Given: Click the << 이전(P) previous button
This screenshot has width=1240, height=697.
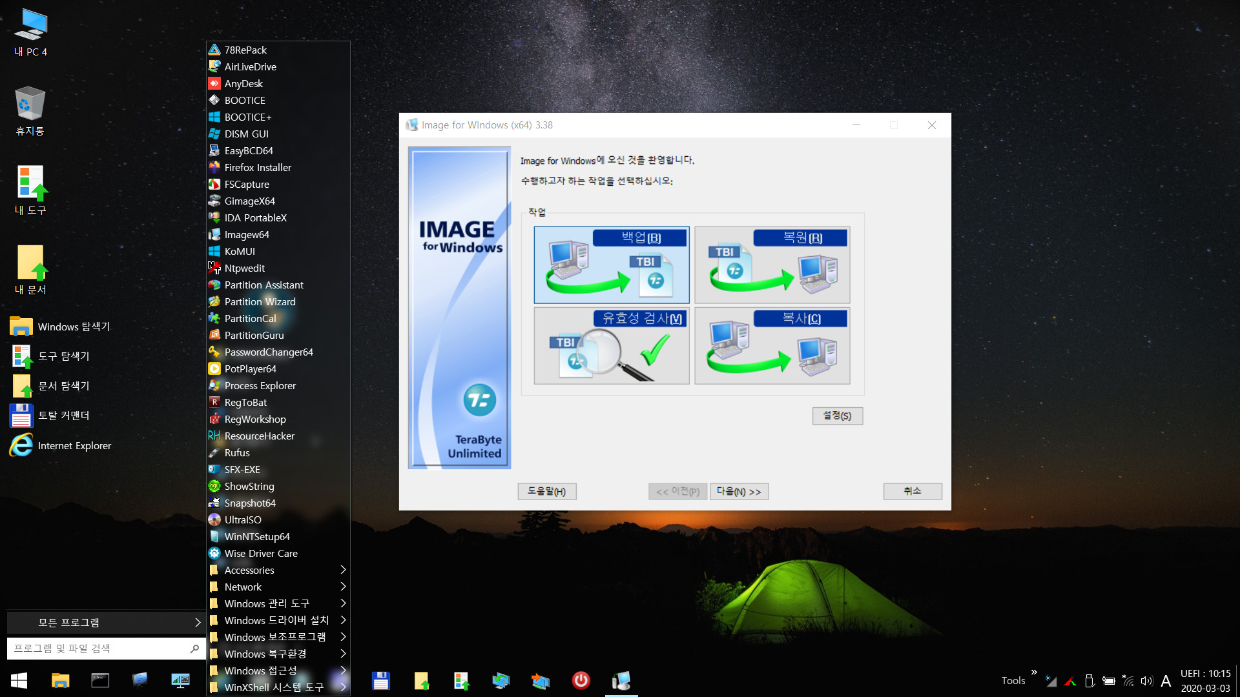Looking at the screenshot, I should pyautogui.click(x=678, y=491).
